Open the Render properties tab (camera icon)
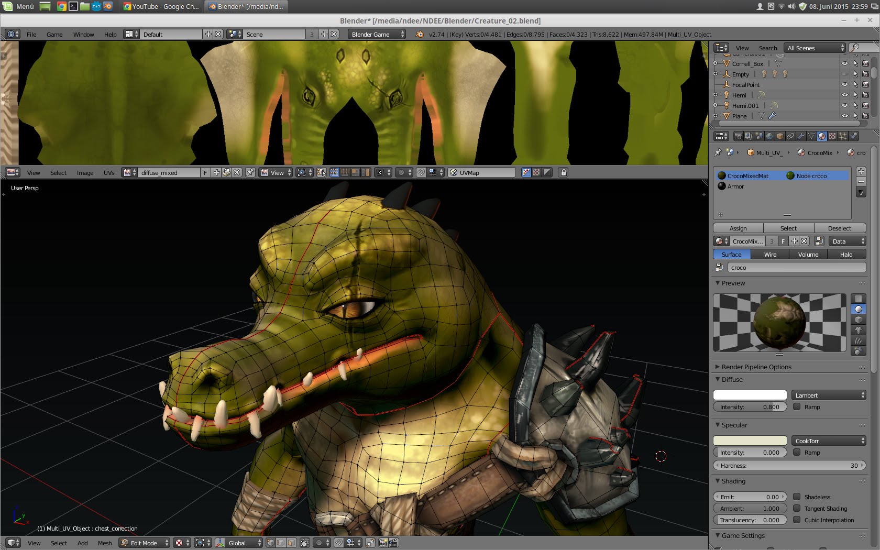This screenshot has width=880, height=550. (x=739, y=136)
